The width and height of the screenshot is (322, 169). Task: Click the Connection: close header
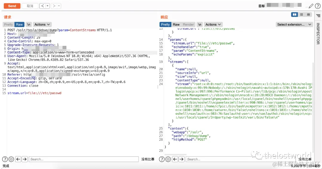(x=23, y=86)
